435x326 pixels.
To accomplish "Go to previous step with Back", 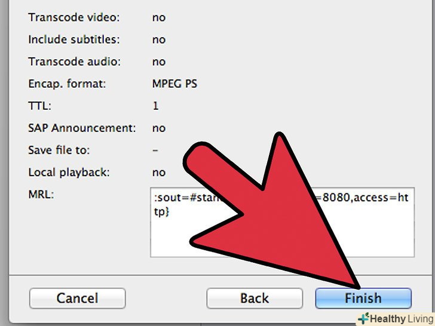I will coord(255,299).
